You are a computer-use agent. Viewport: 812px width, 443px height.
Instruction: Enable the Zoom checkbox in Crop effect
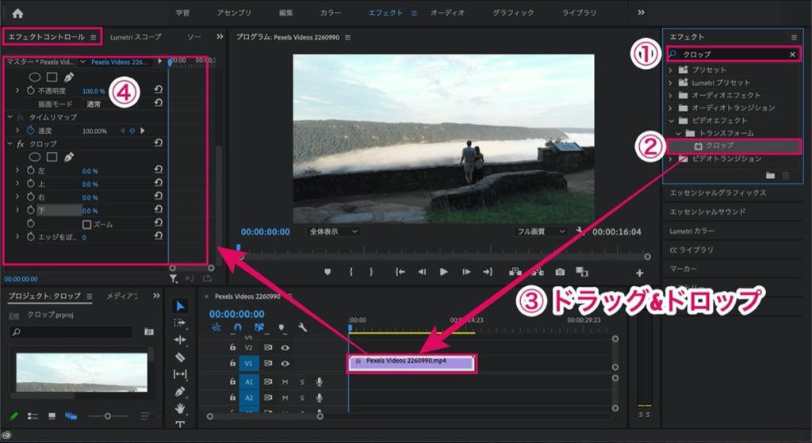coord(87,224)
